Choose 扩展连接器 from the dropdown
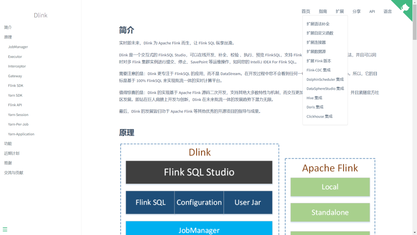Image resolution: width=417 pixels, height=235 pixels. click(x=316, y=42)
